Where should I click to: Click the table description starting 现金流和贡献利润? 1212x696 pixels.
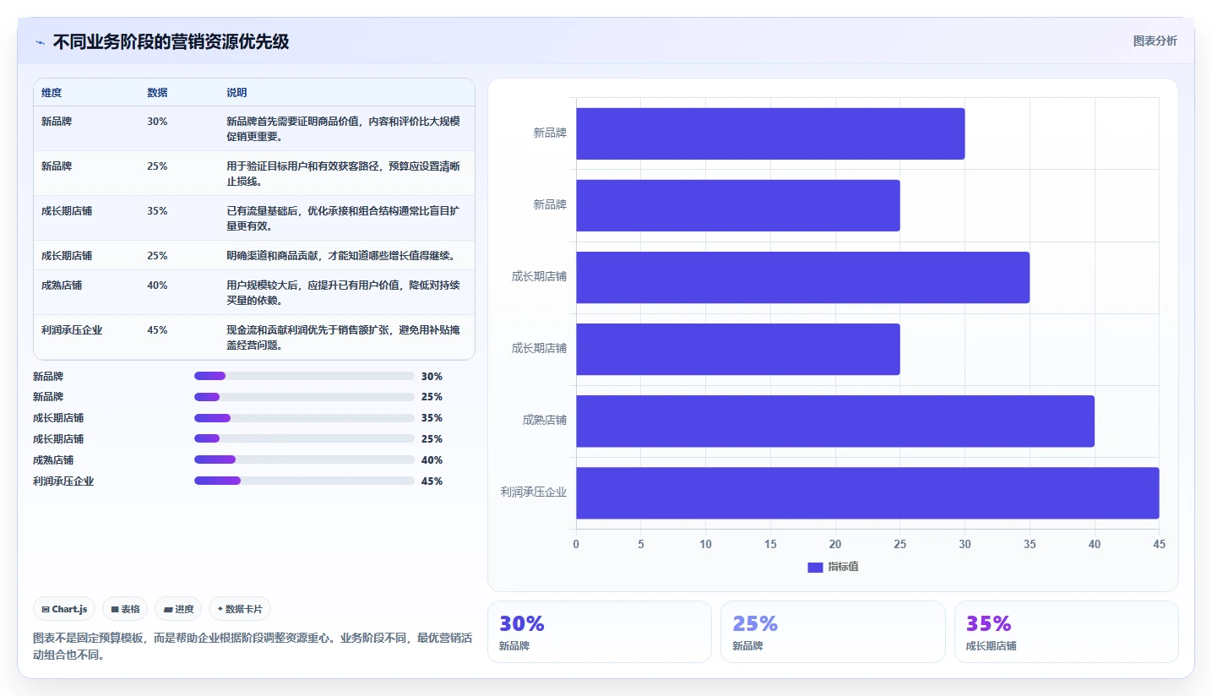click(x=343, y=337)
